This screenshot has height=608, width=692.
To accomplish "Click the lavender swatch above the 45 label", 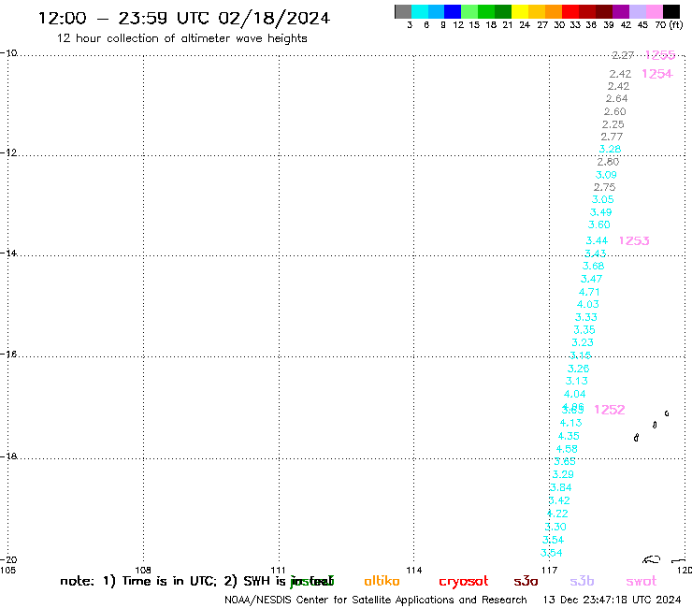I will coord(638,11).
